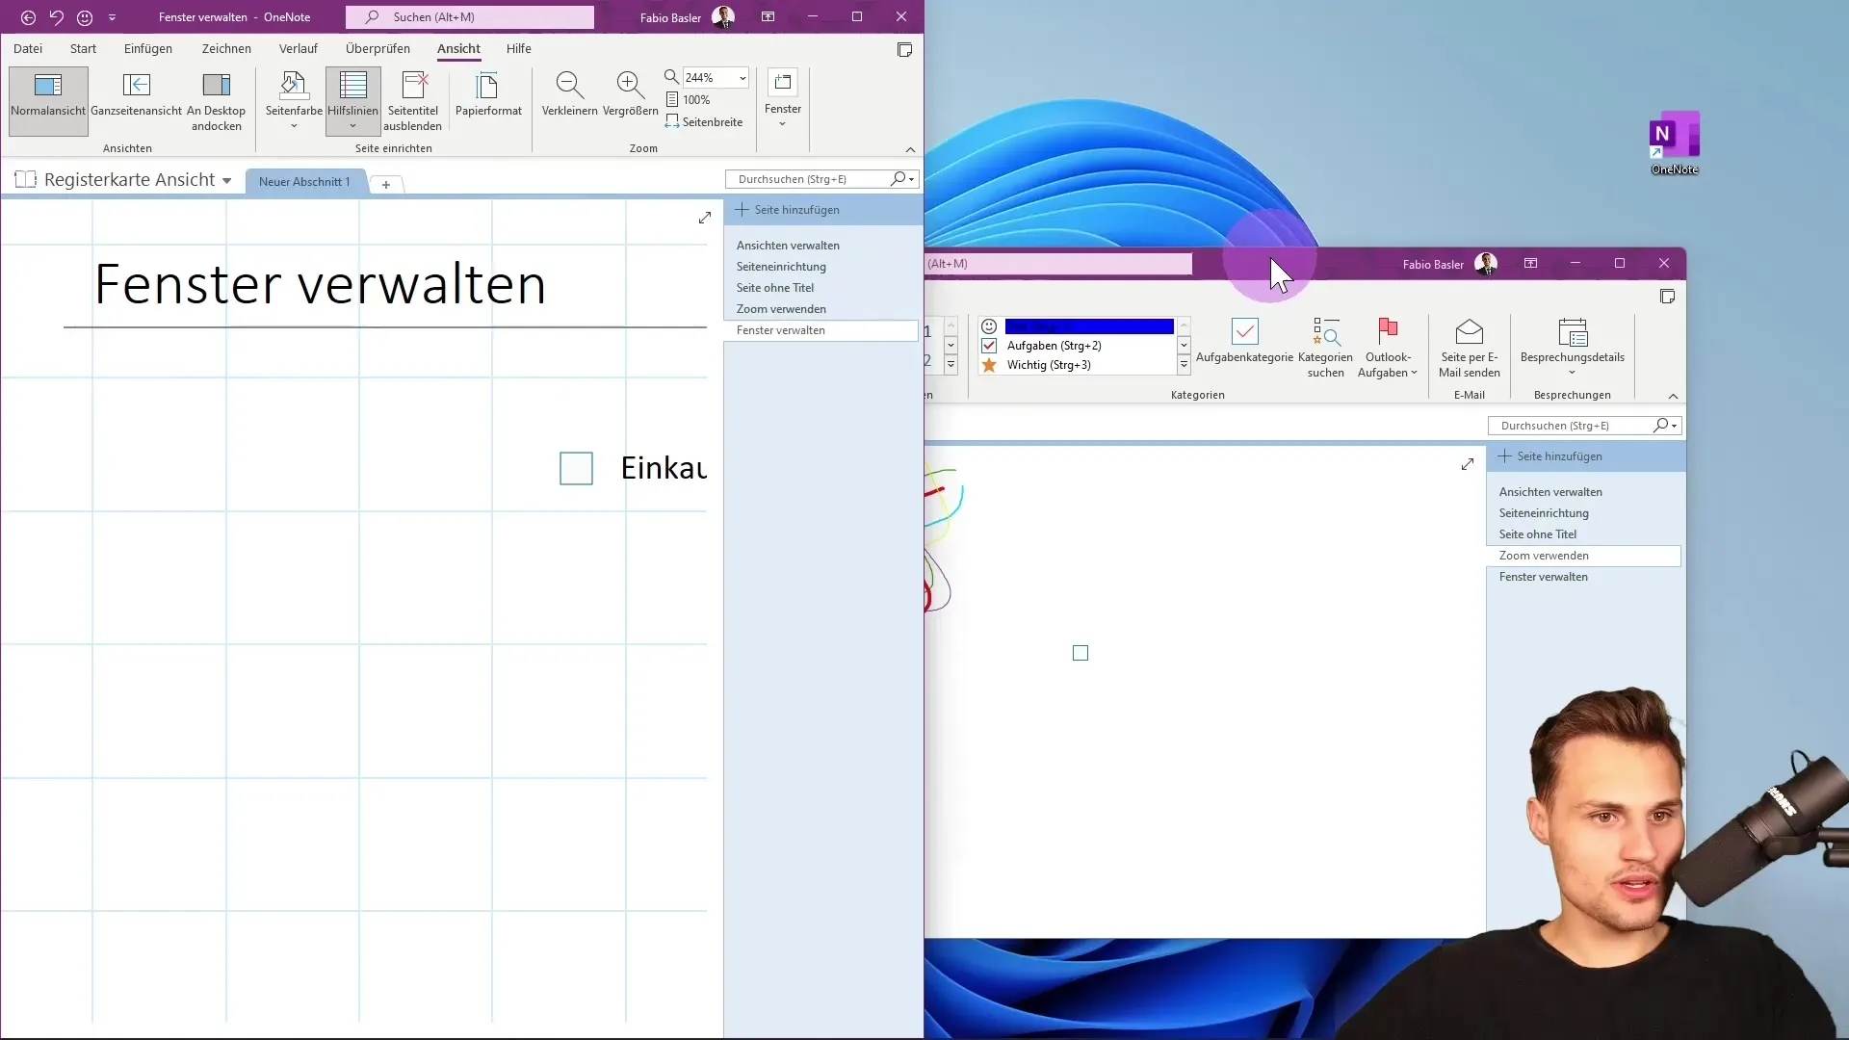This screenshot has width=1849, height=1040.
Task: Add a new section with the plus tab
Action: tap(385, 185)
